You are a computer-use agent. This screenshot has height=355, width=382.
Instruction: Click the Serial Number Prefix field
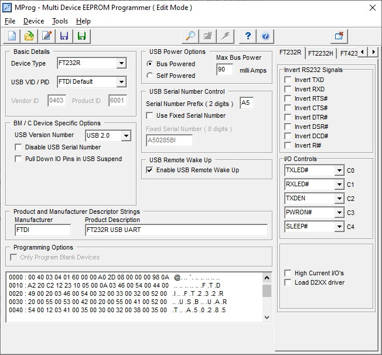[247, 103]
